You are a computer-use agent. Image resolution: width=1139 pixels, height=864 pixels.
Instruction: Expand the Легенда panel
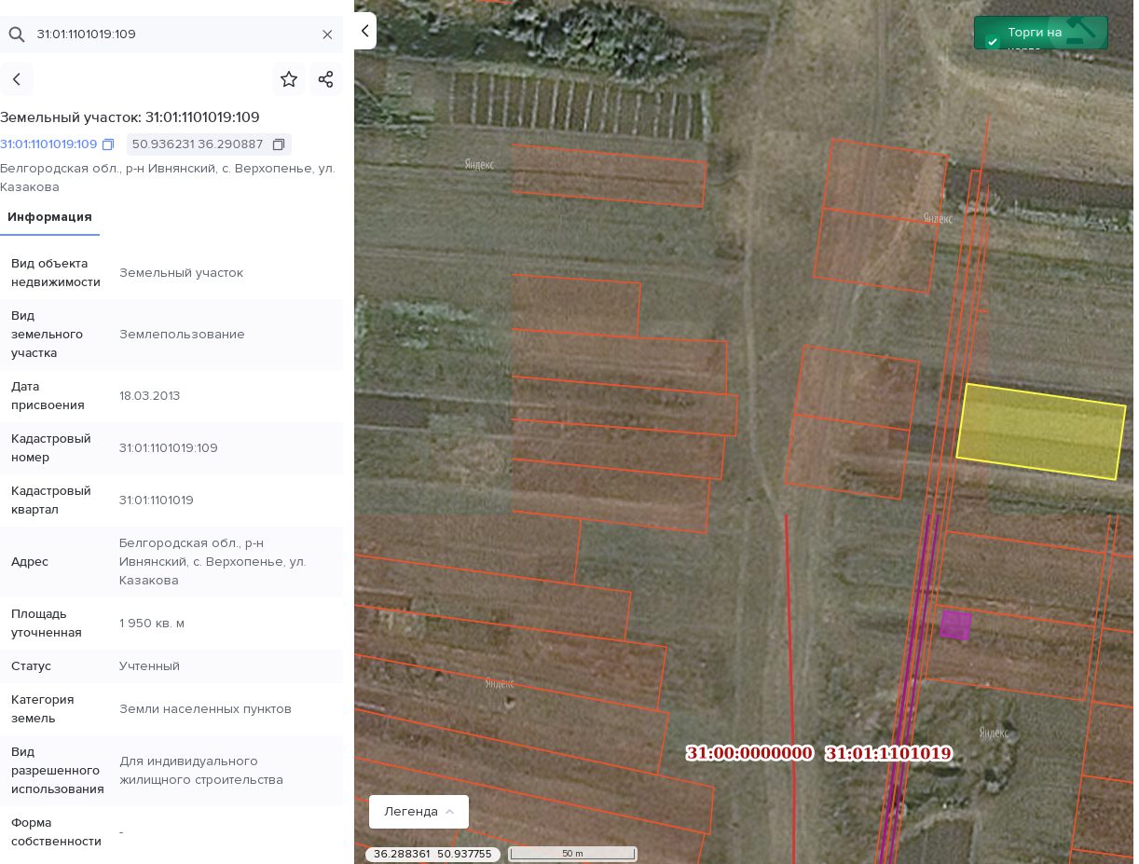tap(419, 812)
